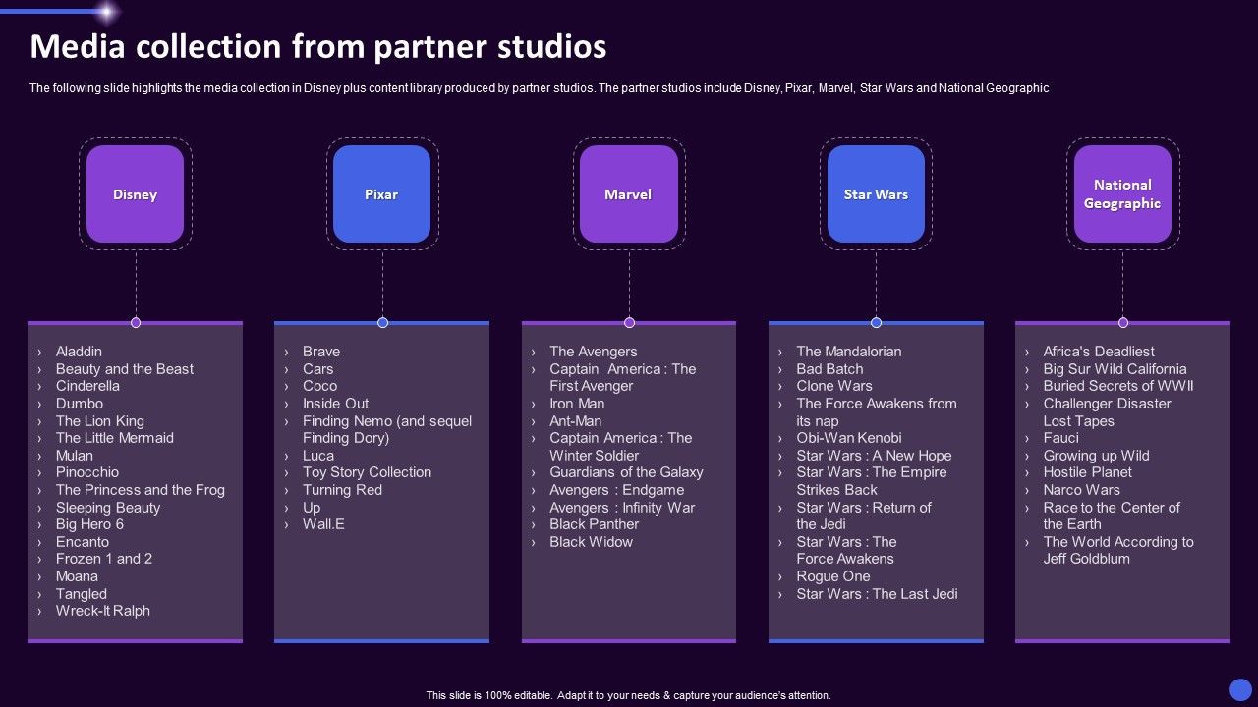The image size is (1258, 707).
Task: Click 'Buried Secrets of WWII' entry
Action: [1118, 386]
